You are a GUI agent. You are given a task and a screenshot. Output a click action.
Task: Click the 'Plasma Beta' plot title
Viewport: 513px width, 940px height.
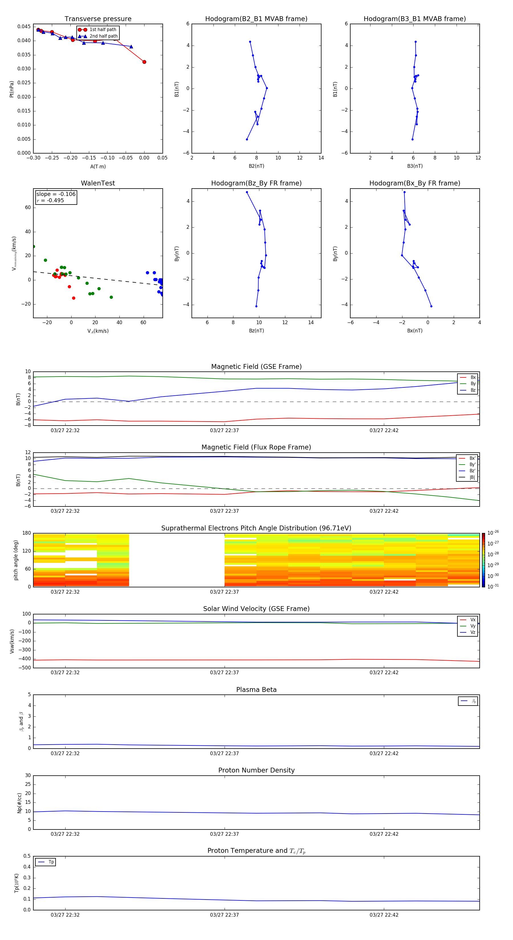tap(256, 690)
